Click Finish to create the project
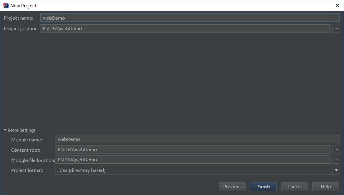This screenshot has width=344, height=195. click(263, 187)
